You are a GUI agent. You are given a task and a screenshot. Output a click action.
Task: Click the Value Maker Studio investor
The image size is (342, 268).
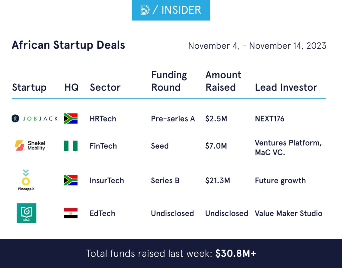289,213
